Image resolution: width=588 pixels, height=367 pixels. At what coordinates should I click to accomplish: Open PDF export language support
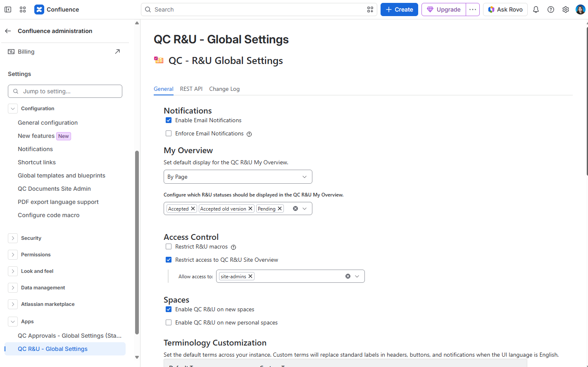pos(58,202)
